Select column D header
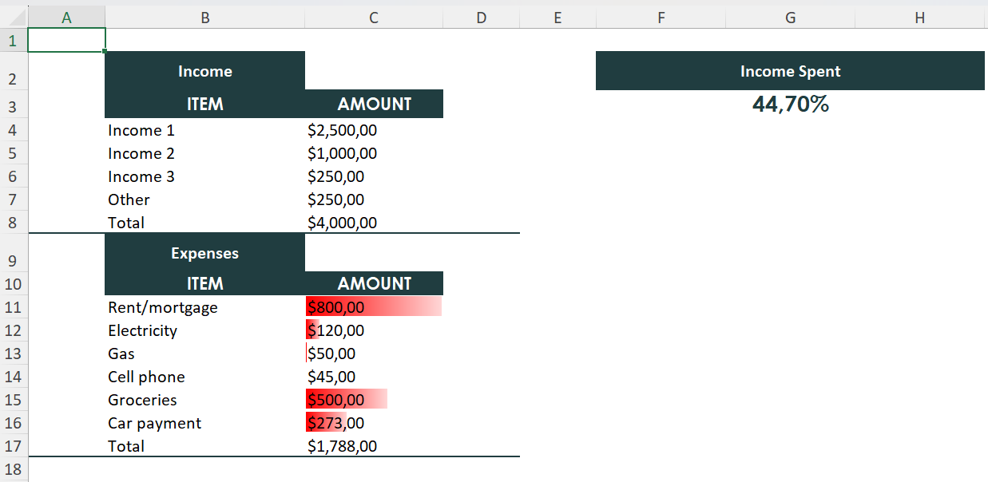This screenshot has width=988, height=482. tap(481, 18)
